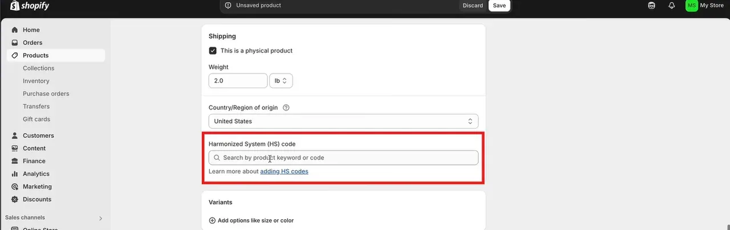
Task: Open the weight unit lb dropdown
Action: (281, 81)
